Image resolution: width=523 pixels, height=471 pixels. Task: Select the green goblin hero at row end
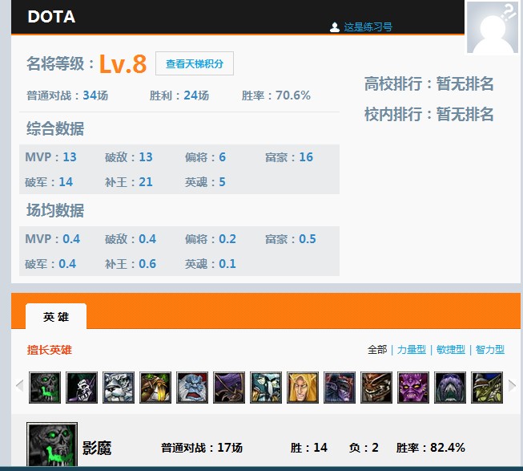(487, 388)
